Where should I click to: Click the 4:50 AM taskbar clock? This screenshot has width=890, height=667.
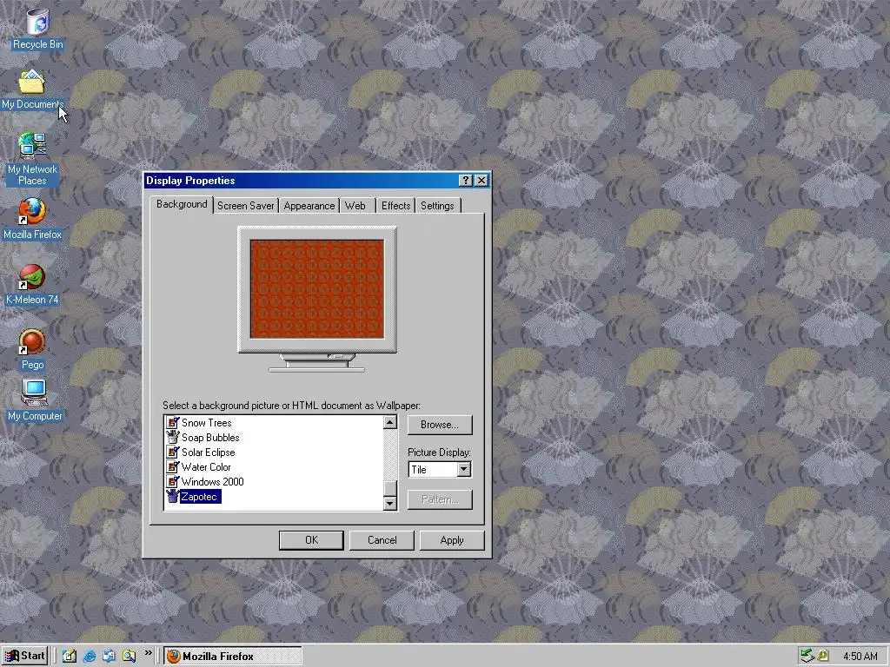click(860, 657)
